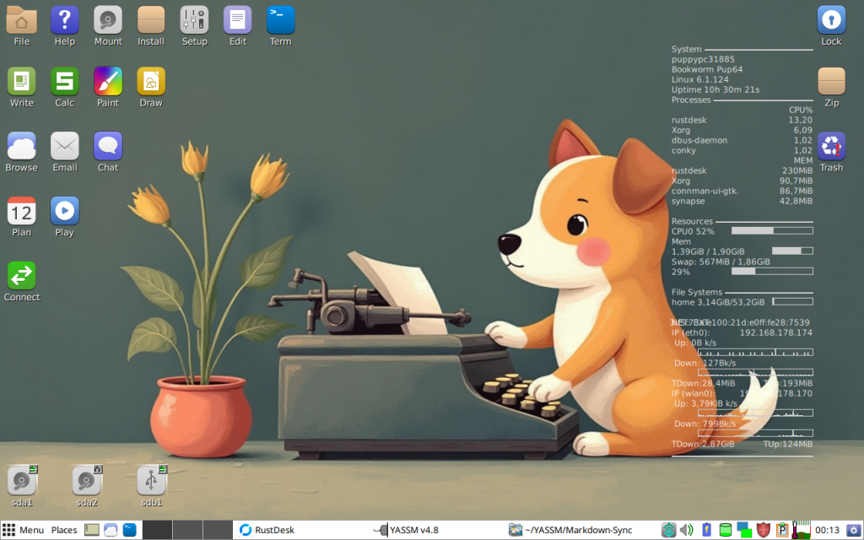Activate the RustDesk taskbar window button
Image resolution: width=864 pixels, height=540 pixels.
[x=267, y=530]
